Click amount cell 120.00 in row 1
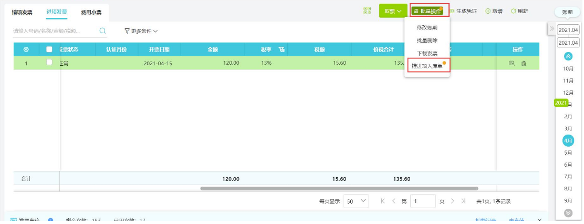This screenshot has height=224, width=584. (231, 63)
